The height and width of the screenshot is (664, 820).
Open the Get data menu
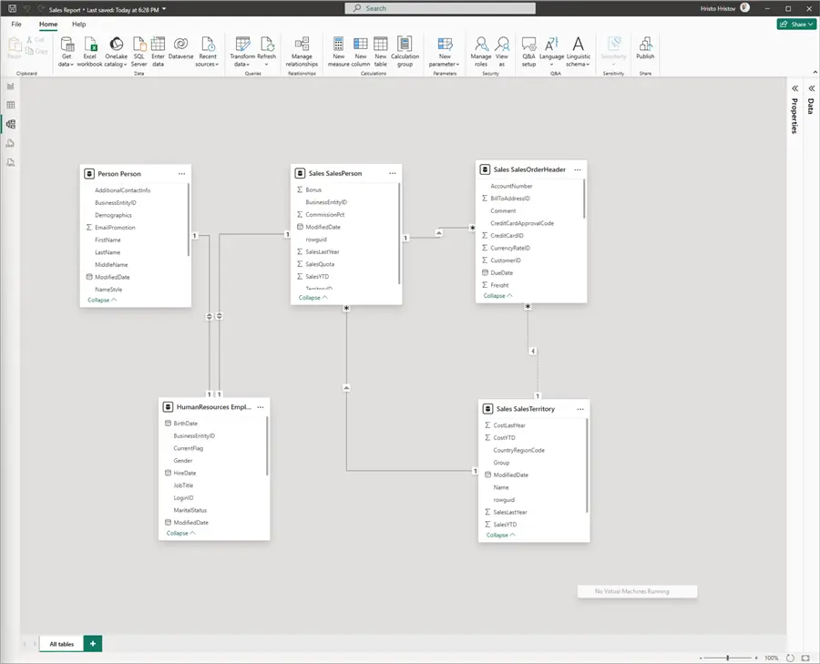[x=67, y=52]
